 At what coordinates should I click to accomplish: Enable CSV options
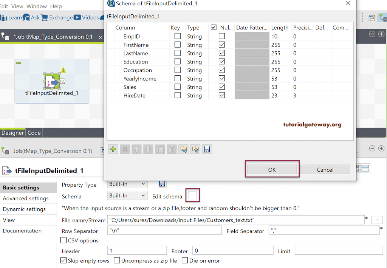pos(63,240)
